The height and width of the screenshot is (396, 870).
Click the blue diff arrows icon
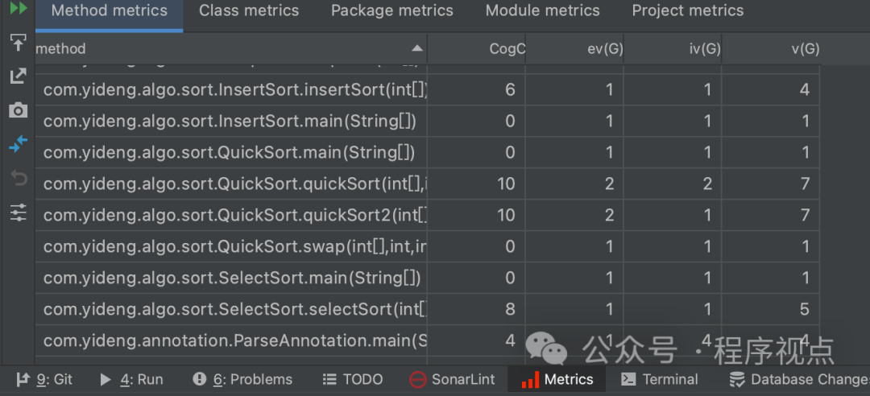pos(18,144)
